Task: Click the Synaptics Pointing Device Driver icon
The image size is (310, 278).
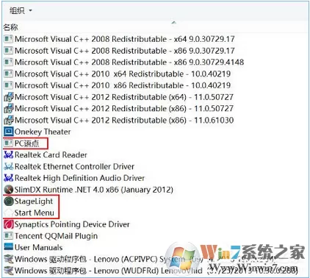Action: [x=8, y=224]
